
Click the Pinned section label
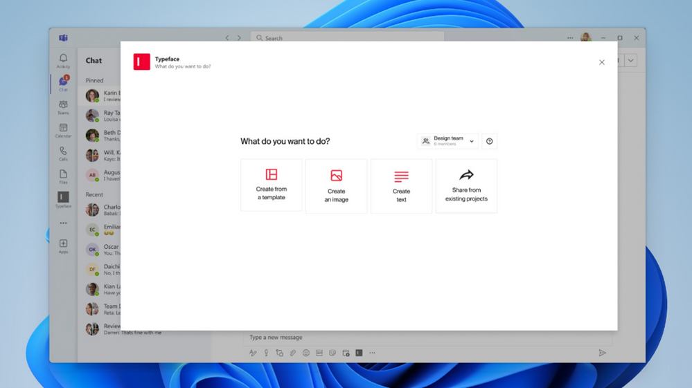click(x=94, y=81)
